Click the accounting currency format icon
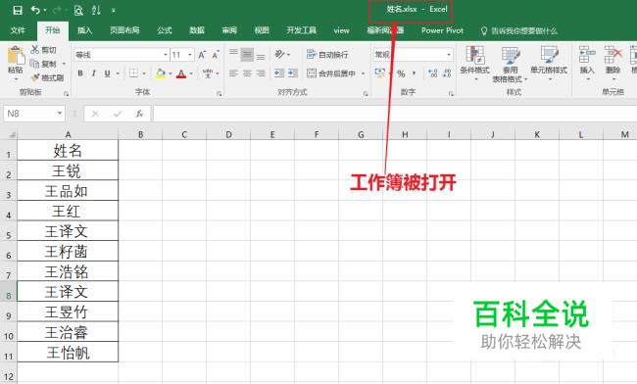This screenshot has height=384, width=637. (x=380, y=73)
